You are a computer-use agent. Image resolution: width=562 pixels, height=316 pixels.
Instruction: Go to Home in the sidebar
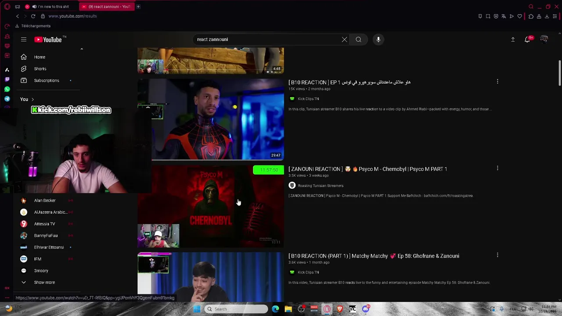(x=40, y=57)
